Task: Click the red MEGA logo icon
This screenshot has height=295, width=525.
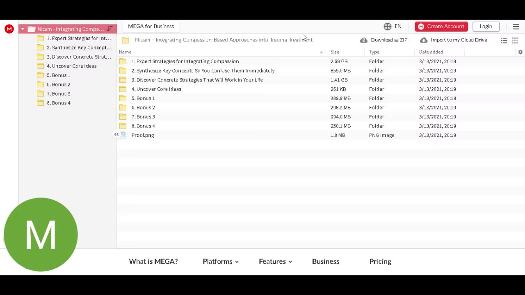Action: tap(9, 29)
